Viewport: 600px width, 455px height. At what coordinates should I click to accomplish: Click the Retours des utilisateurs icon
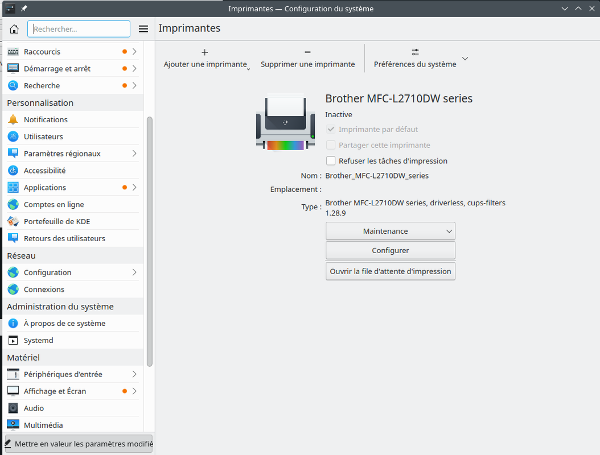pyautogui.click(x=13, y=238)
